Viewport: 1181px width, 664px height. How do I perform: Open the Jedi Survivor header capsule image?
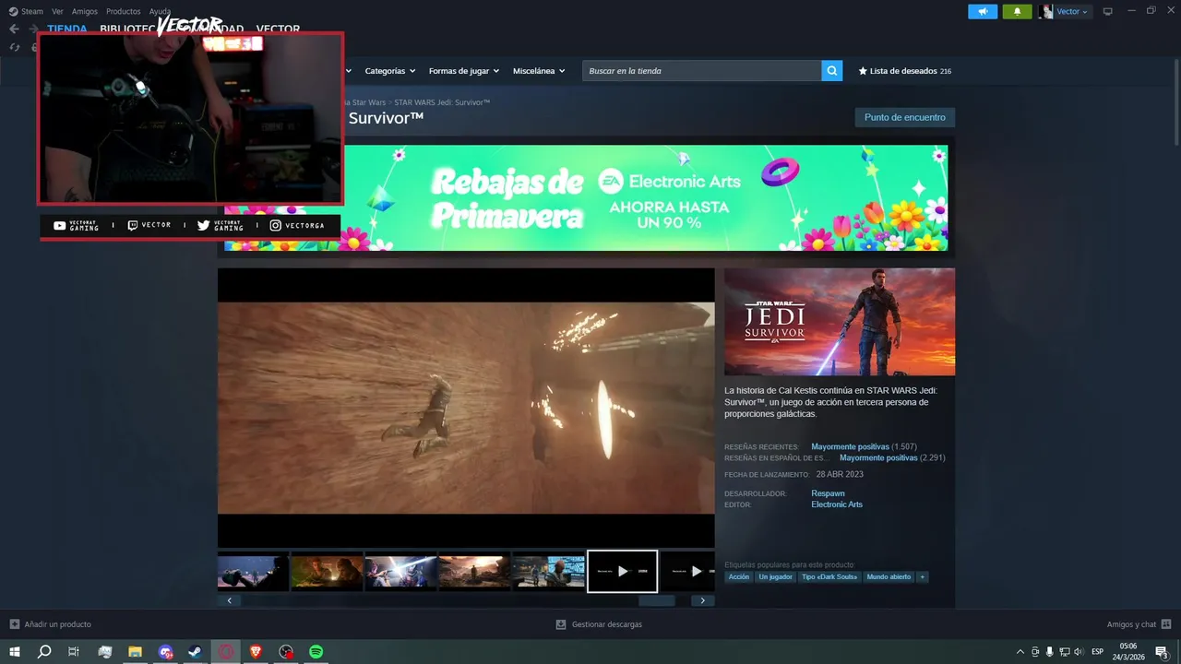[840, 322]
